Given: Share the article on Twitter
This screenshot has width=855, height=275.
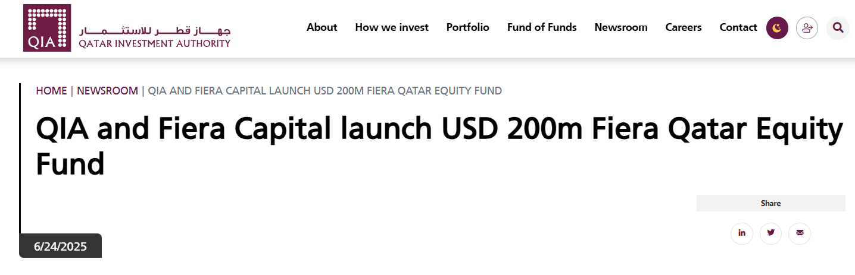Looking at the screenshot, I should tap(771, 233).
